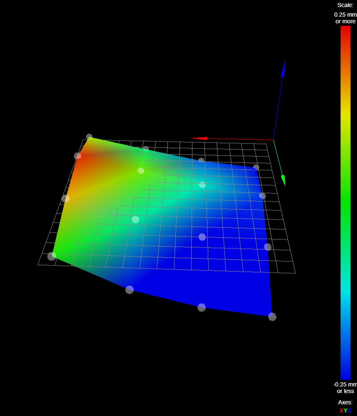The width and height of the screenshot is (357, 416).
Task: Click the green Y letter in the axes legend
Action: (345, 411)
